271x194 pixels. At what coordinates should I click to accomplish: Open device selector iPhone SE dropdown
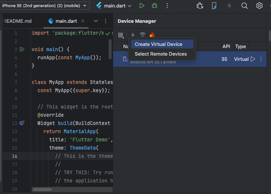click(x=44, y=6)
